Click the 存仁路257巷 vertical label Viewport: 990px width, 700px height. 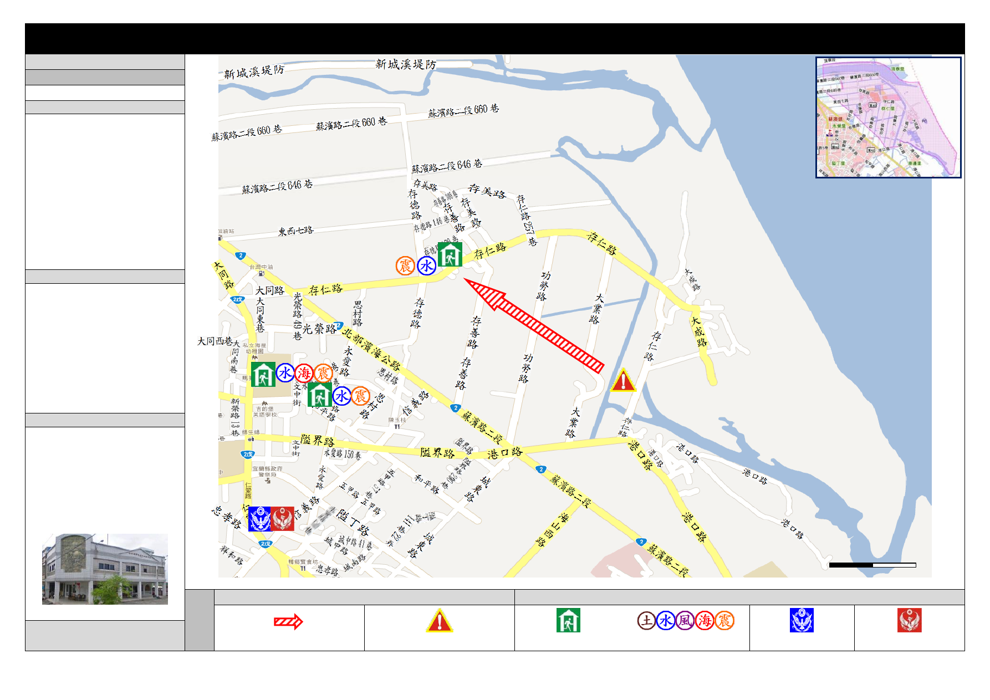point(527,220)
